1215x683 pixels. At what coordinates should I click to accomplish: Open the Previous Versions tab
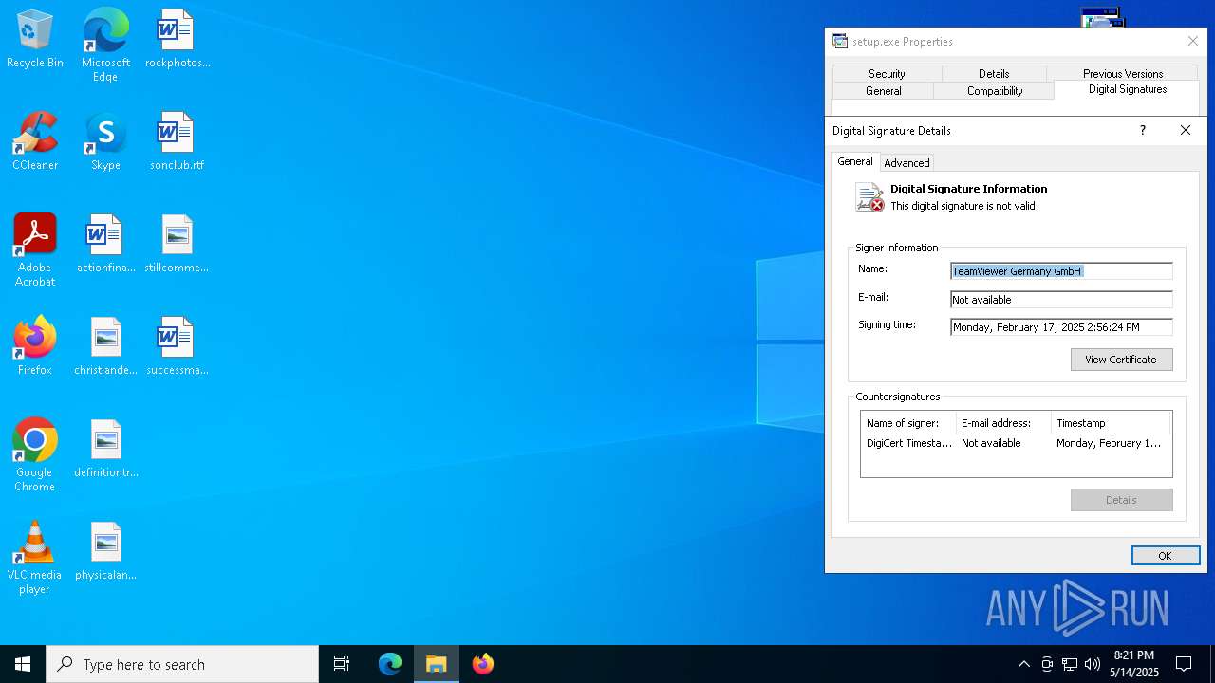[x=1123, y=73]
